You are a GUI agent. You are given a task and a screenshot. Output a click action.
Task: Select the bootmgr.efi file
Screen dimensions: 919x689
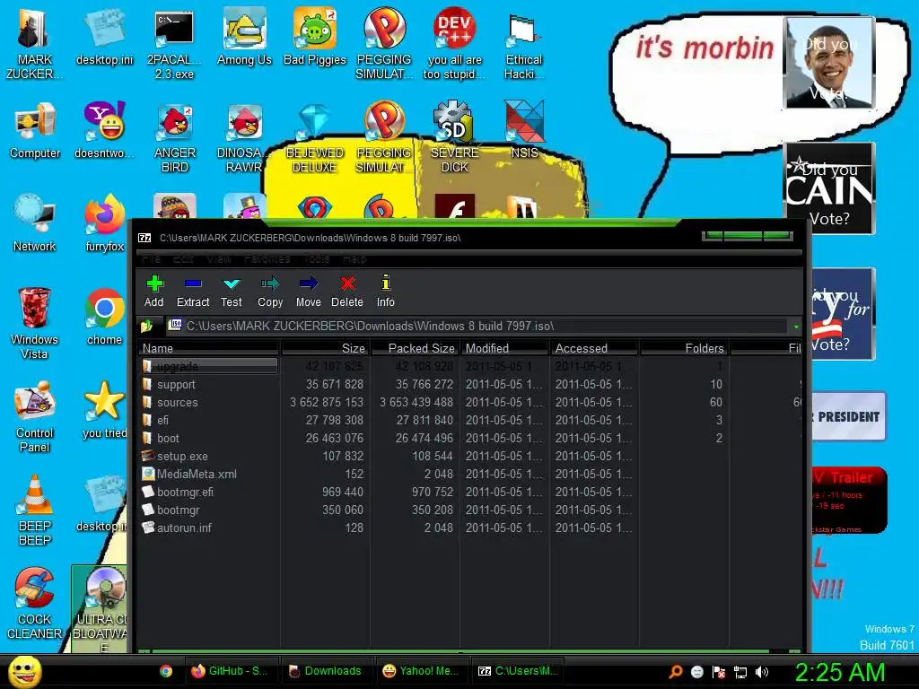pyautogui.click(x=185, y=493)
